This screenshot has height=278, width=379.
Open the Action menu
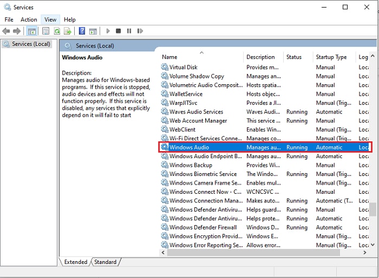29,19
